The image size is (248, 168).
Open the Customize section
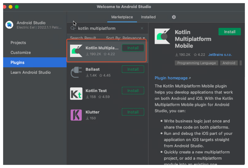point(21,52)
